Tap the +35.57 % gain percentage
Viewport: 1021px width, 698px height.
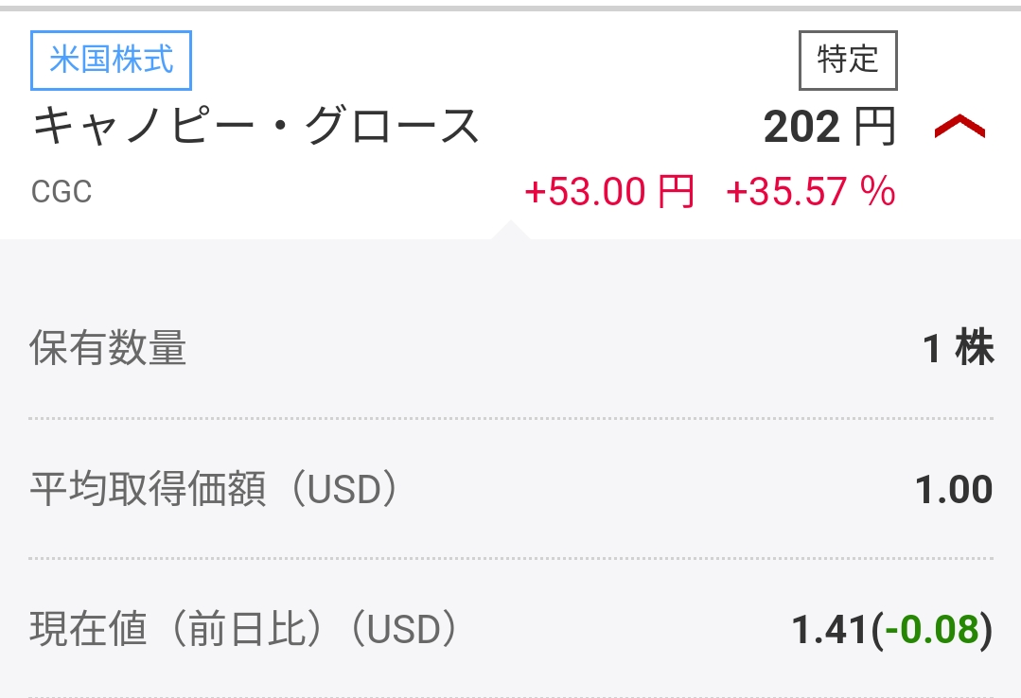(810, 192)
